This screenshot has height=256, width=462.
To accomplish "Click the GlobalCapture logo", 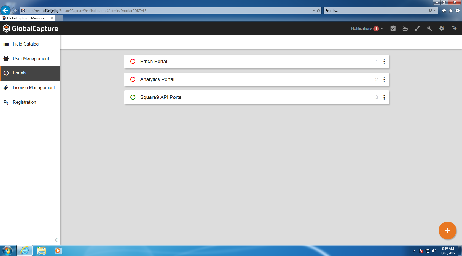I will [30, 28].
